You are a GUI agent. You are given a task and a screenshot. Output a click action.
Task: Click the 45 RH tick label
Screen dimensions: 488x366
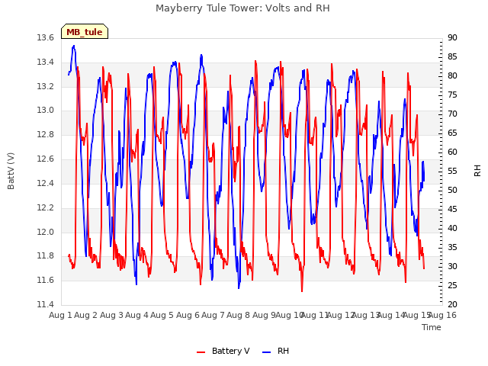pyautogui.click(x=452, y=209)
